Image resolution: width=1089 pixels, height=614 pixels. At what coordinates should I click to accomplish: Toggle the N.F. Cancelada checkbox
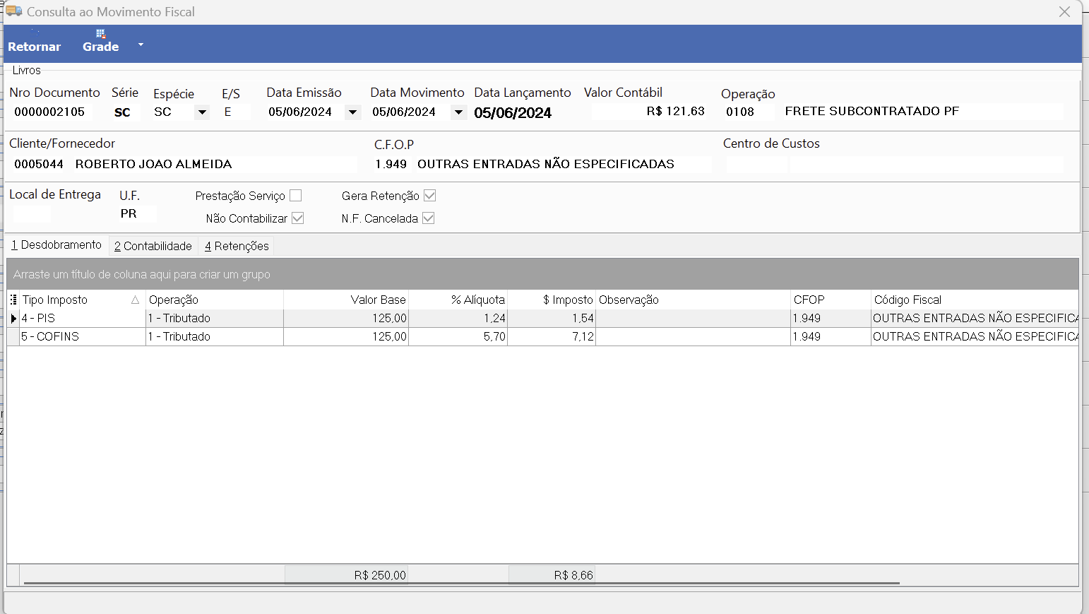coord(428,218)
